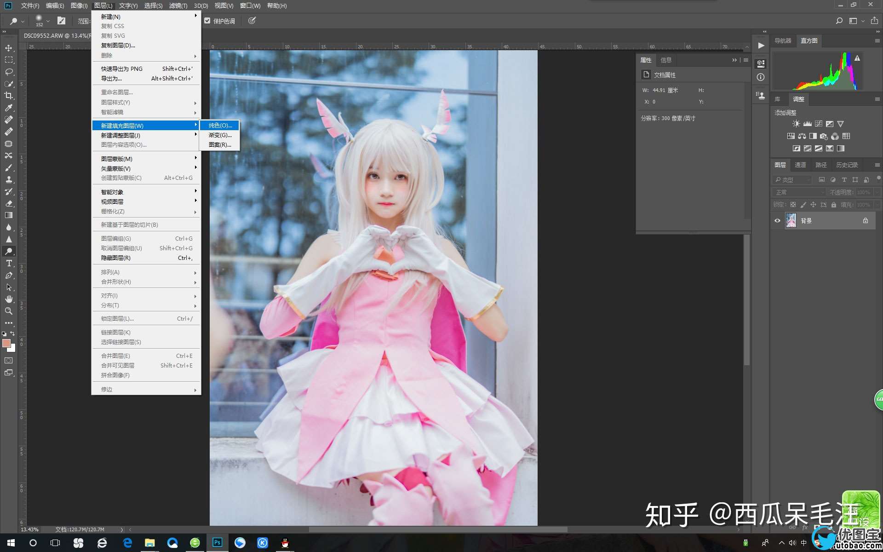Choose 渐变(G)... from the submenu
The height and width of the screenshot is (552, 883).
(220, 135)
